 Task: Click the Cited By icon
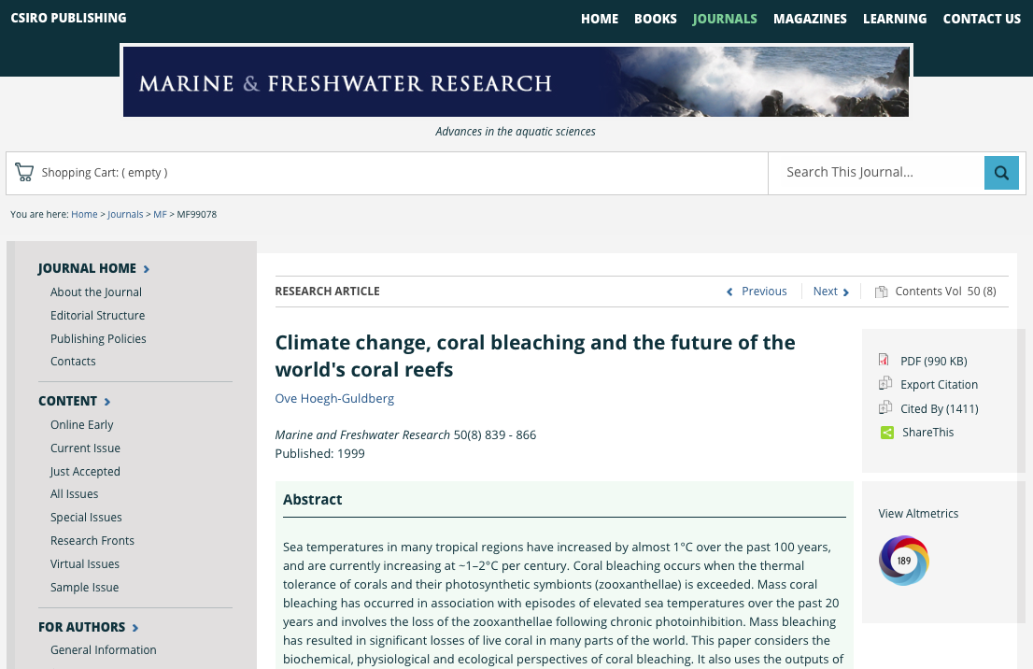click(884, 408)
